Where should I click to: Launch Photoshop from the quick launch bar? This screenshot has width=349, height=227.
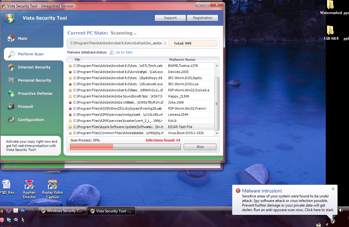point(23,210)
